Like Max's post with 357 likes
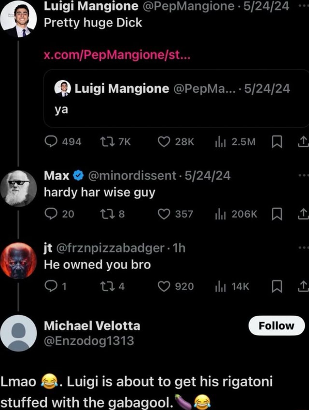The height and width of the screenshot is (410, 309). 166,214
